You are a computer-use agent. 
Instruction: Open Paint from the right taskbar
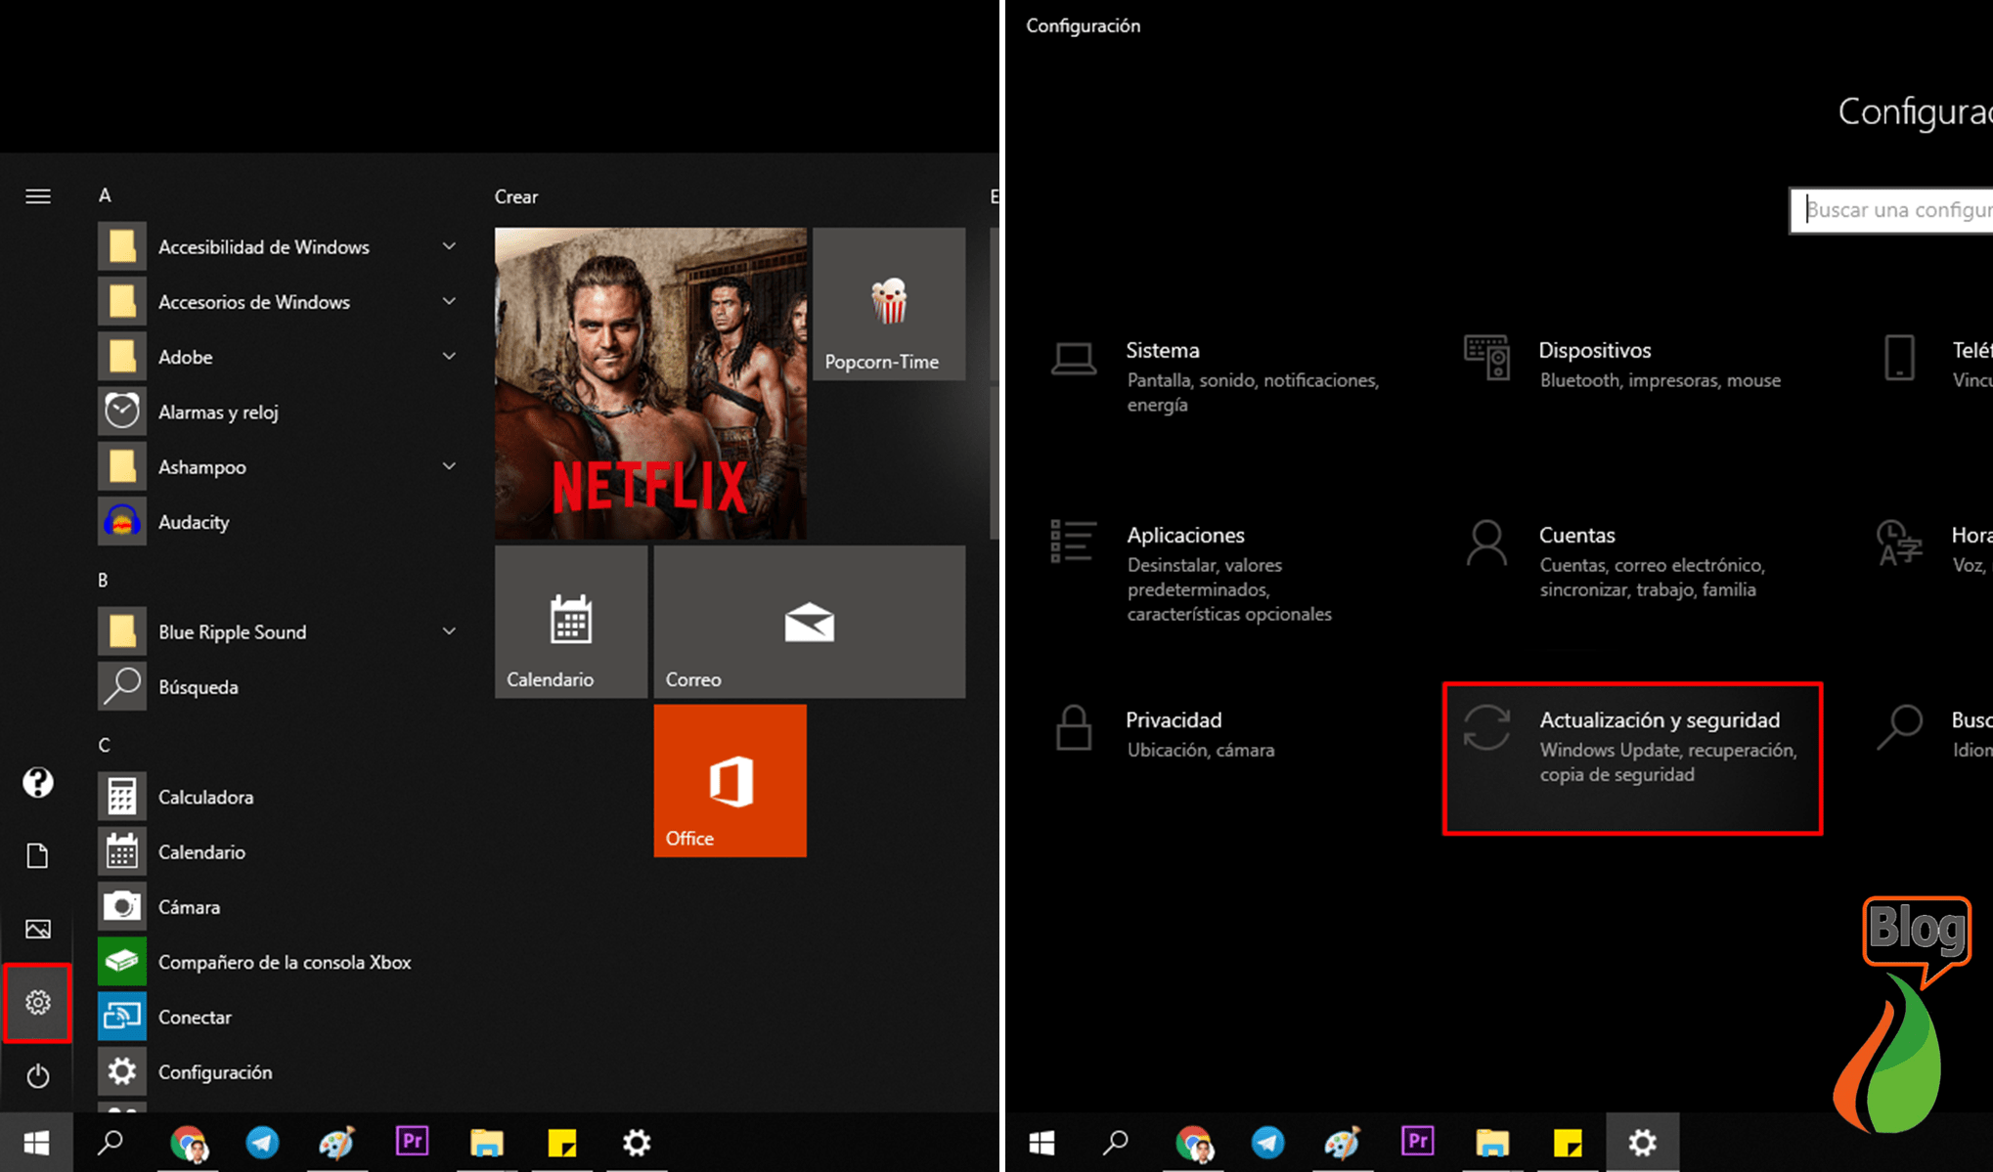(x=1343, y=1142)
